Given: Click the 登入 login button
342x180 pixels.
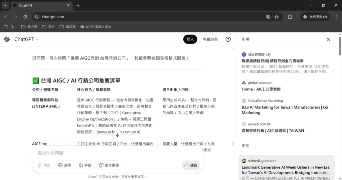Looking at the screenshot, I should pyautogui.click(x=190, y=39).
